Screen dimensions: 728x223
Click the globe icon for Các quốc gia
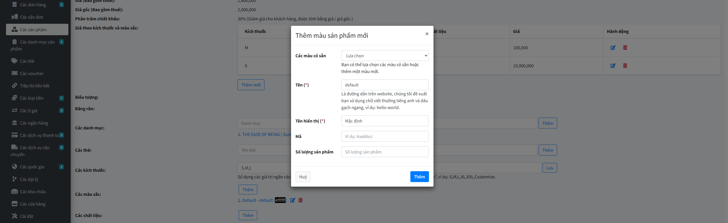(x=14, y=167)
